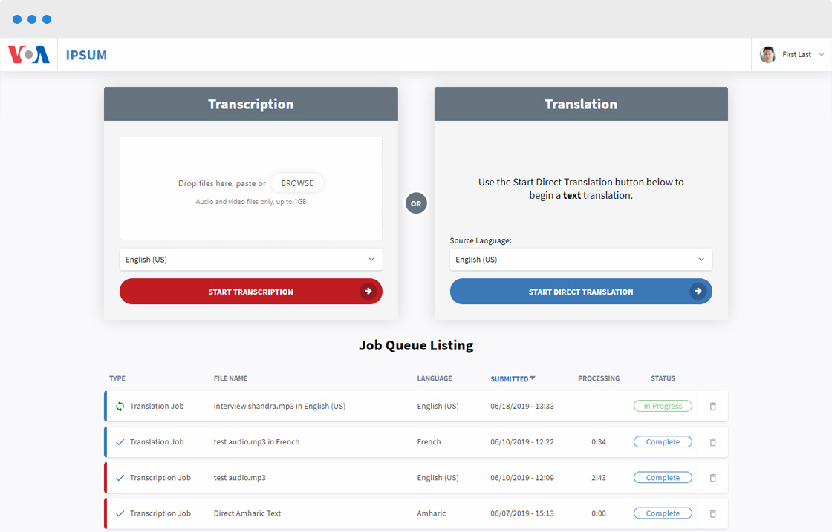The width and height of the screenshot is (832, 532).
Task: Click the in-progress sync icon on first job
Action: [120, 407]
